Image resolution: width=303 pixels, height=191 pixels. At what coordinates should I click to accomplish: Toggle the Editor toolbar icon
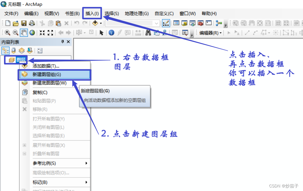[x=166, y=23]
